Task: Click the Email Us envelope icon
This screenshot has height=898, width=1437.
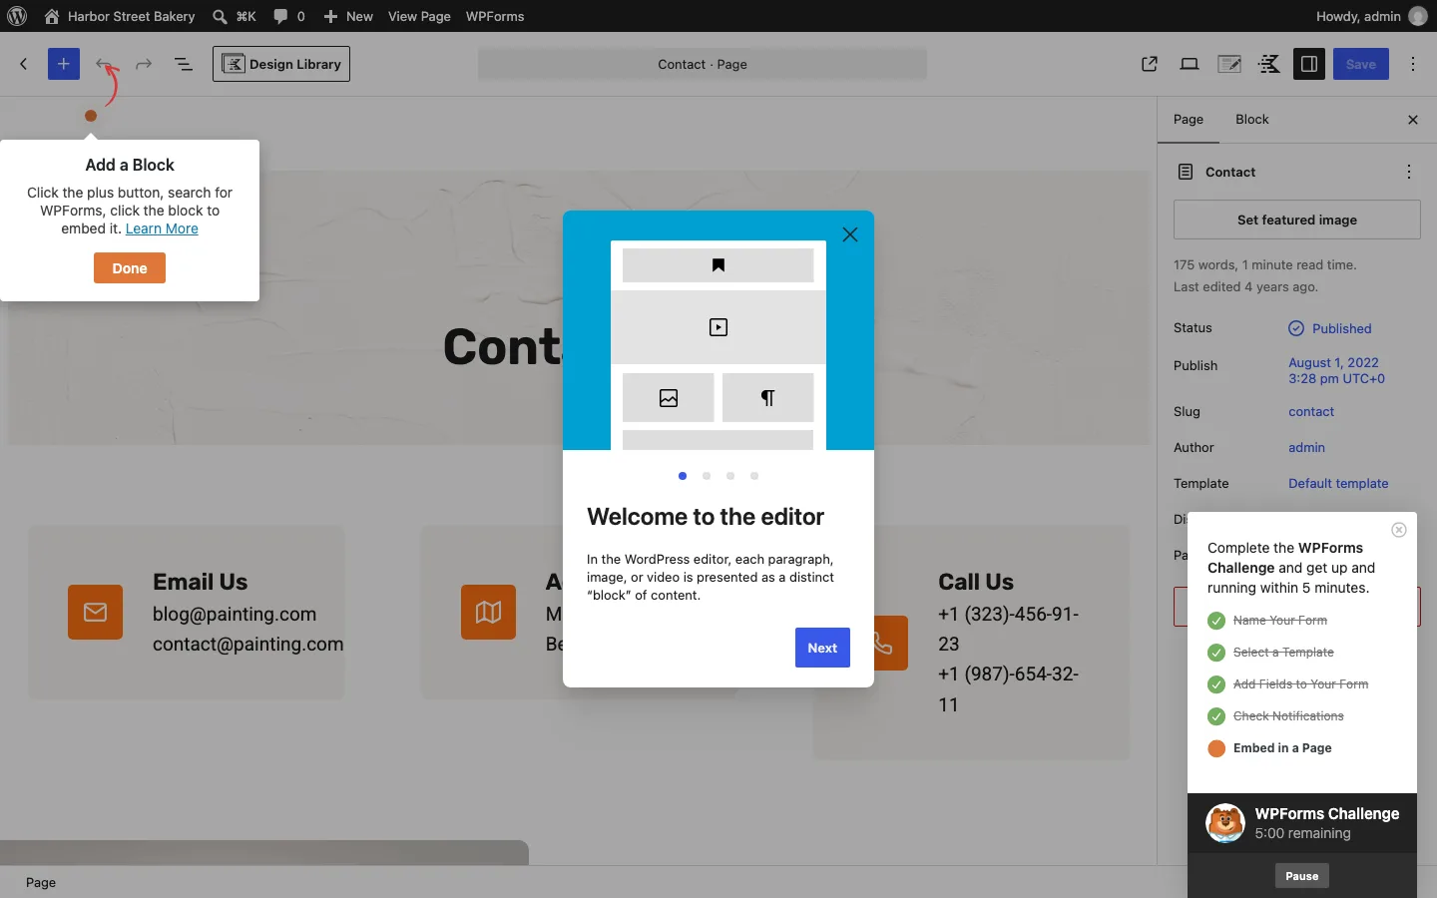Action: pos(96,612)
